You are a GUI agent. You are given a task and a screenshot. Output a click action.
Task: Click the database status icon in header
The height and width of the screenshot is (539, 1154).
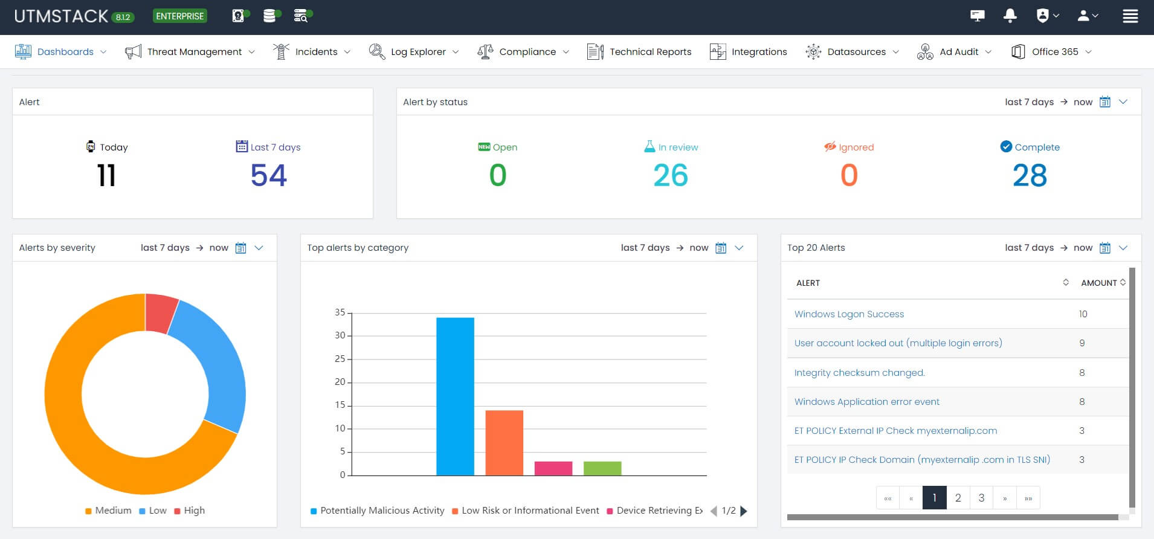coord(270,16)
